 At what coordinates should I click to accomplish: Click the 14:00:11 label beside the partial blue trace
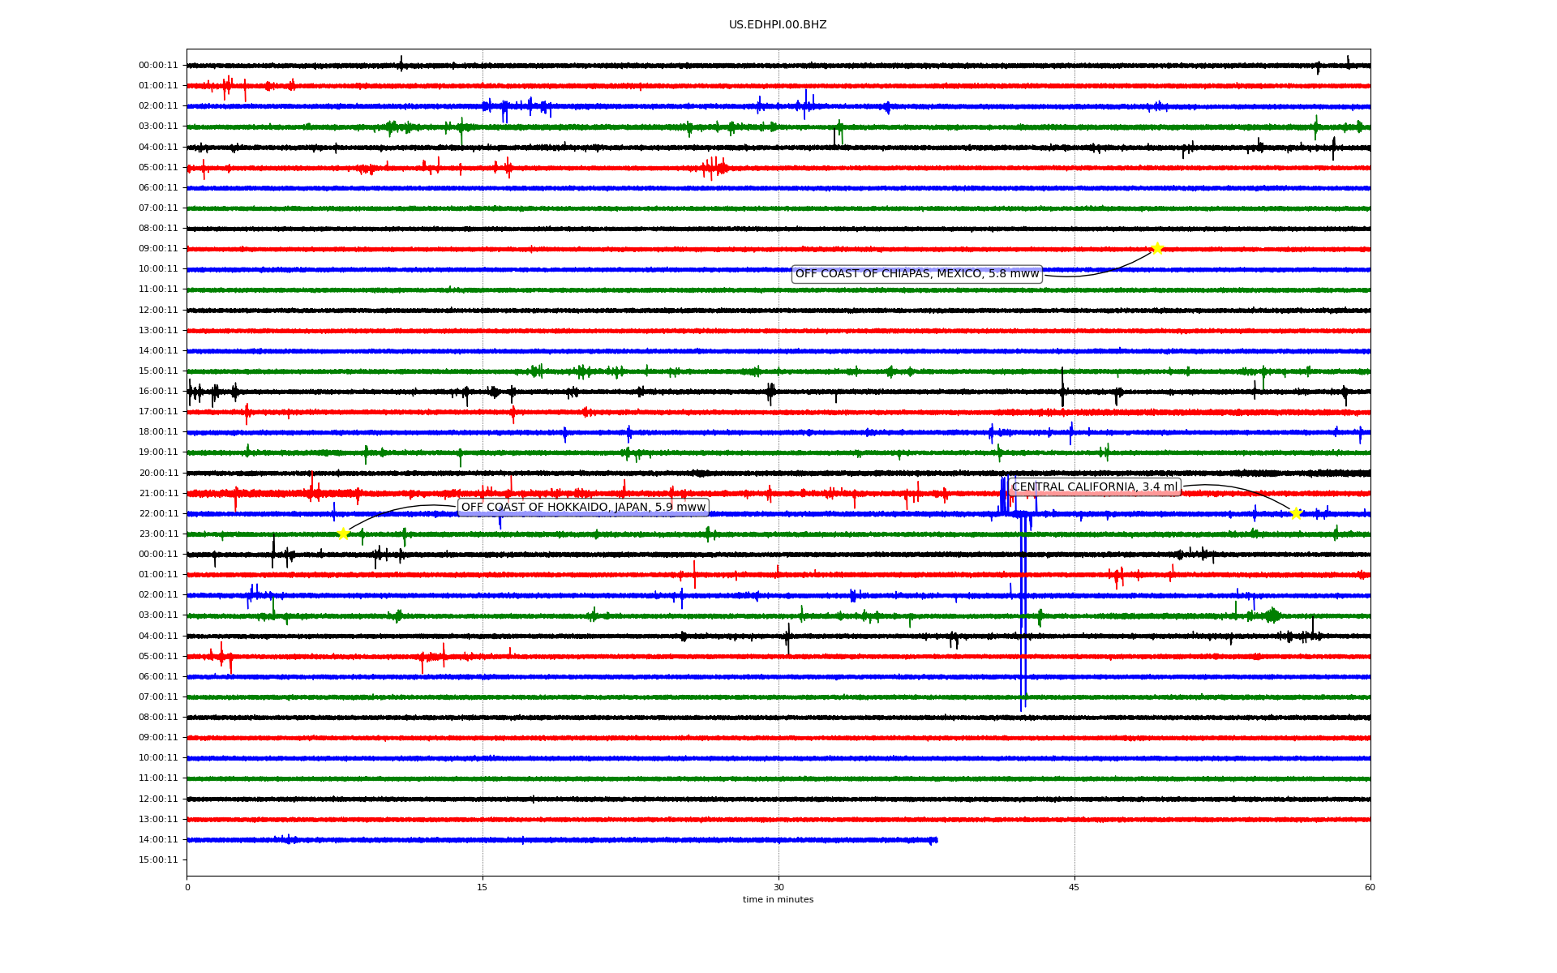pyautogui.click(x=158, y=839)
